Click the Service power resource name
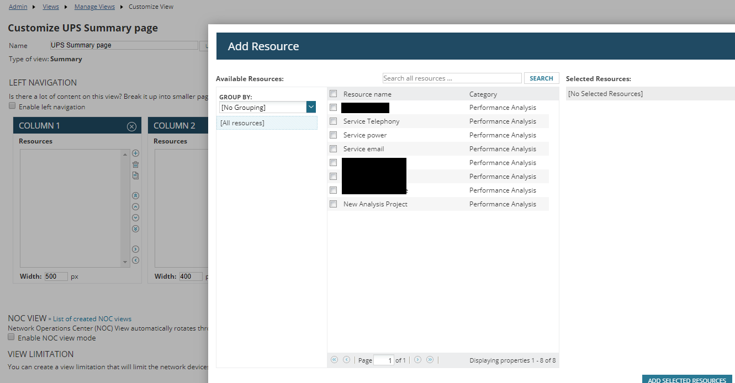The width and height of the screenshot is (735, 383). [x=365, y=135]
